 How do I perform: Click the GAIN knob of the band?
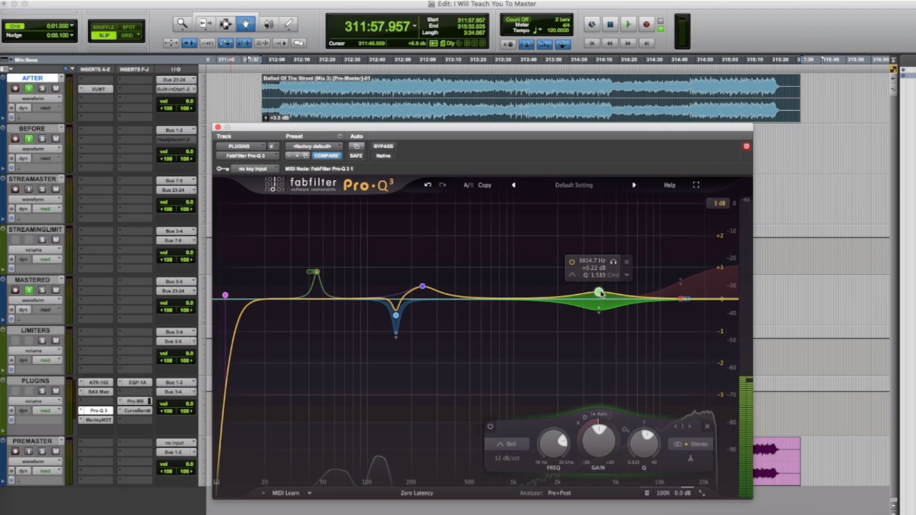(x=598, y=441)
